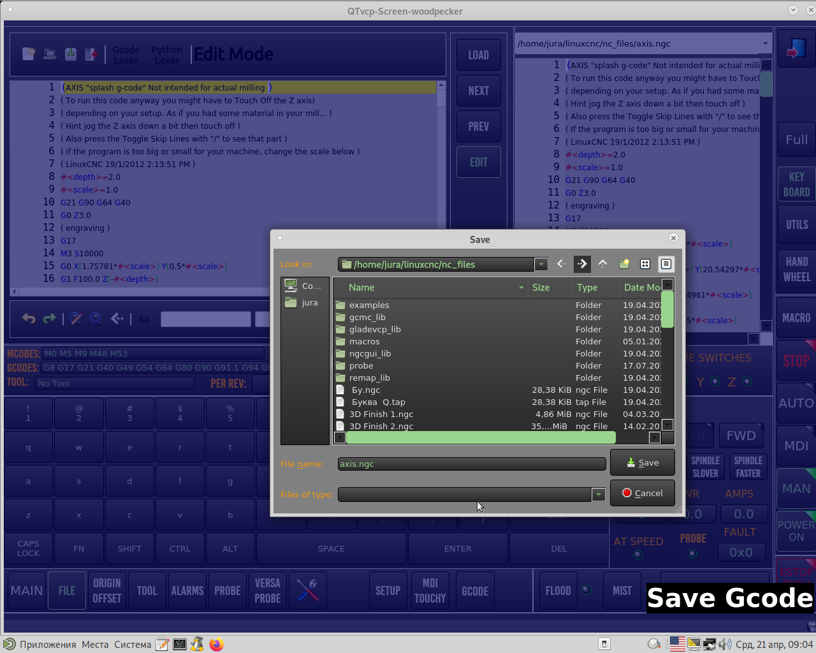Open the text editor launcher in system panel
The height and width of the screenshot is (653, 816).
coord(163,644)
